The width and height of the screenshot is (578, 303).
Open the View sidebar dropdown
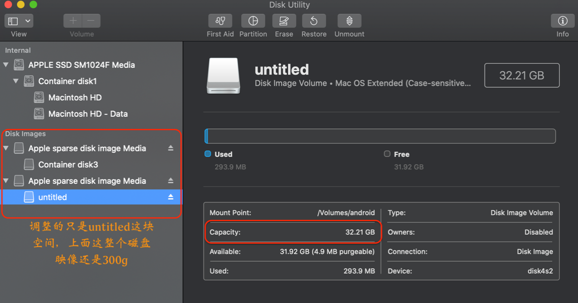pos(19,21)
